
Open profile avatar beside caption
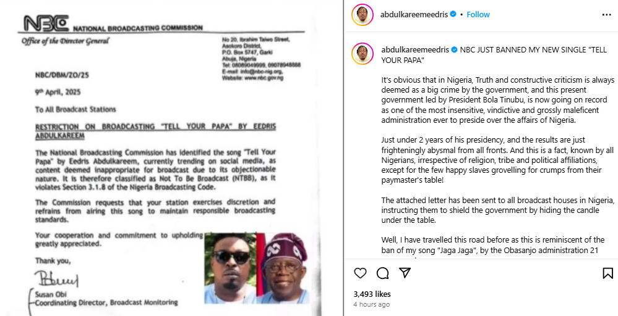point(363,54)
